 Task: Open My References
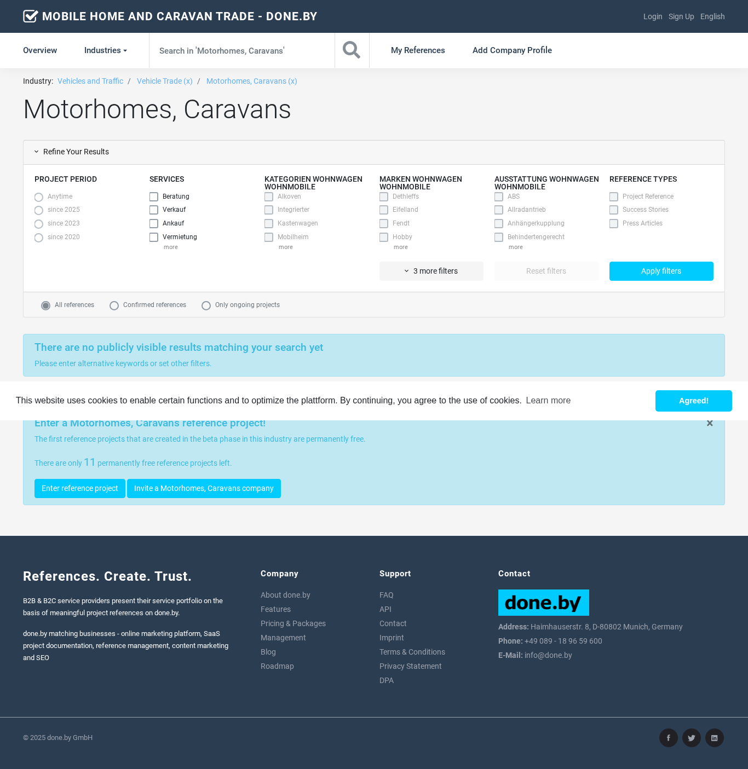click(418, 50)
